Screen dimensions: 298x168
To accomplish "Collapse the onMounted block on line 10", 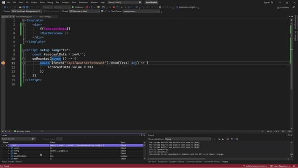I will tap(23, 59).
